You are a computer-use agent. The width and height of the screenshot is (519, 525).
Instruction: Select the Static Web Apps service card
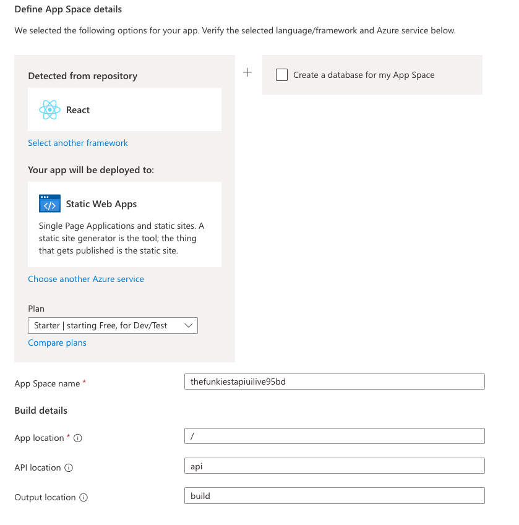[x=124, y=224]
